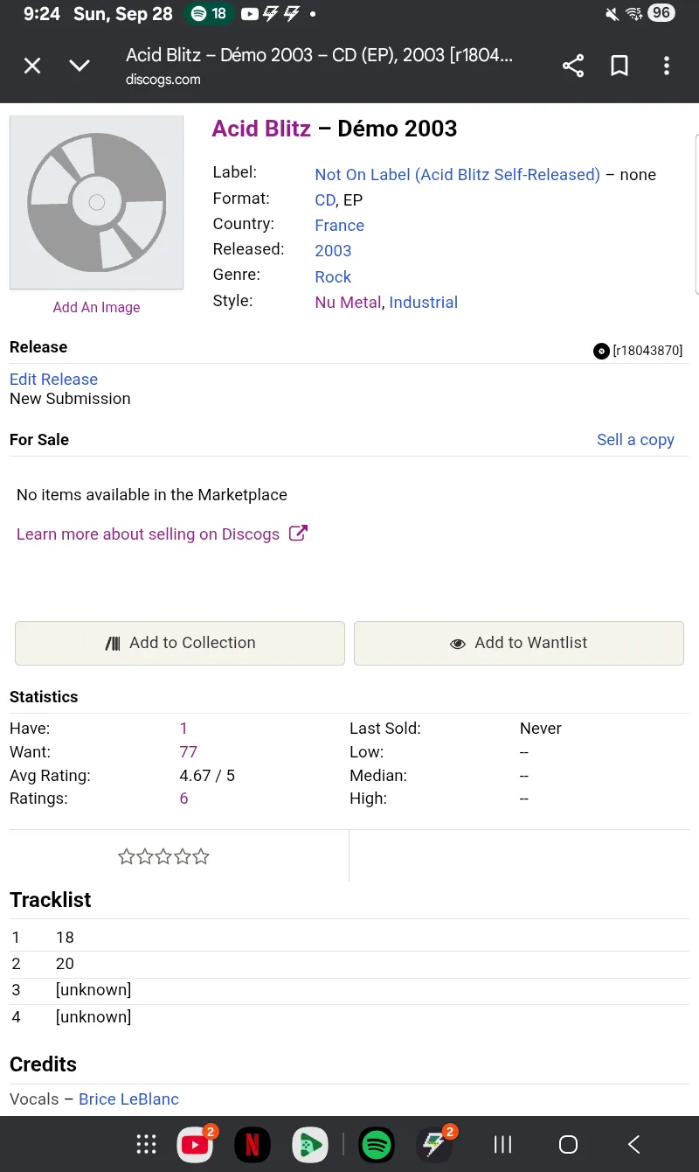
Task: Click the Add to Collection button
Action: point(180,643)
